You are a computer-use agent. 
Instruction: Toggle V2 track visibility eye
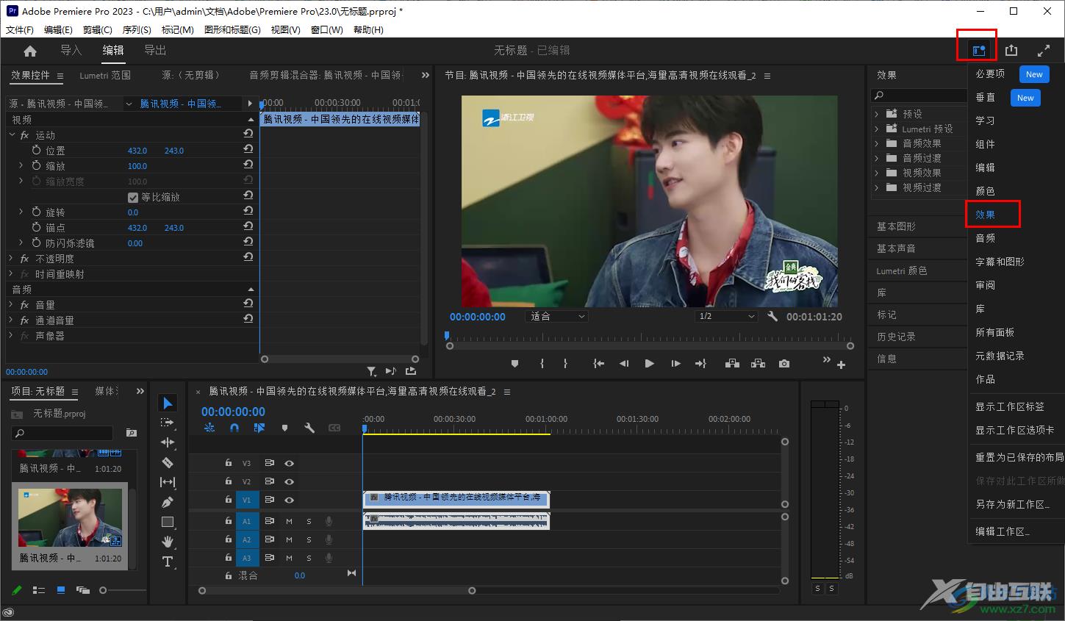[290, 481]
